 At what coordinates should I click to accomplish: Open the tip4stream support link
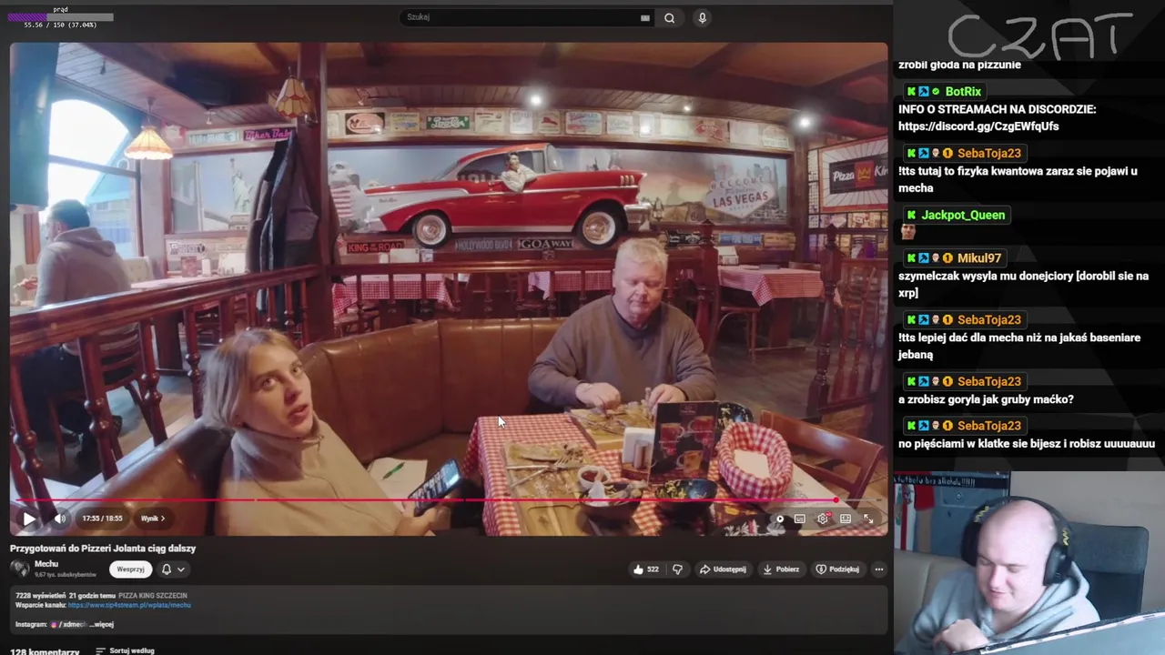pos(129,604)
